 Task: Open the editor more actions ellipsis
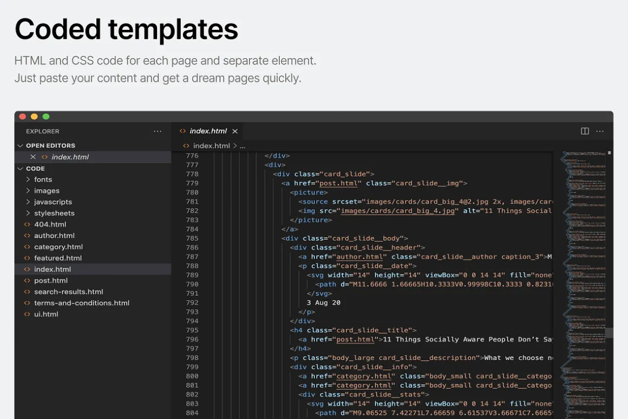(599, 131)
